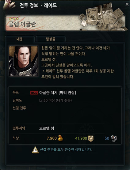The image size is (130, 170).
Task: Click the 선결 전투 label
Action: pyautogui.click(x=19, y=108)
